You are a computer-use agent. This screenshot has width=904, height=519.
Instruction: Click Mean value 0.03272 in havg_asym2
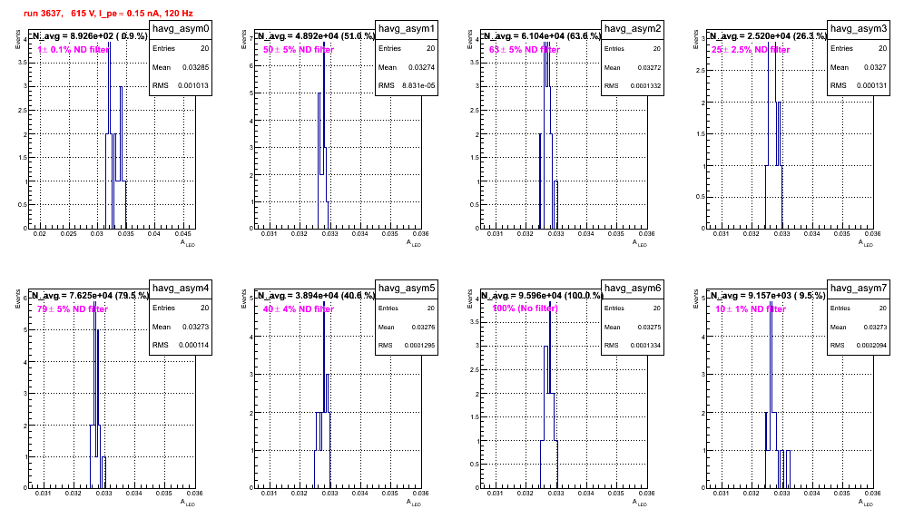point(649,67)
